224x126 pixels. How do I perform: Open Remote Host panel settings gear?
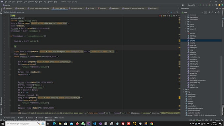coord(217,9)
